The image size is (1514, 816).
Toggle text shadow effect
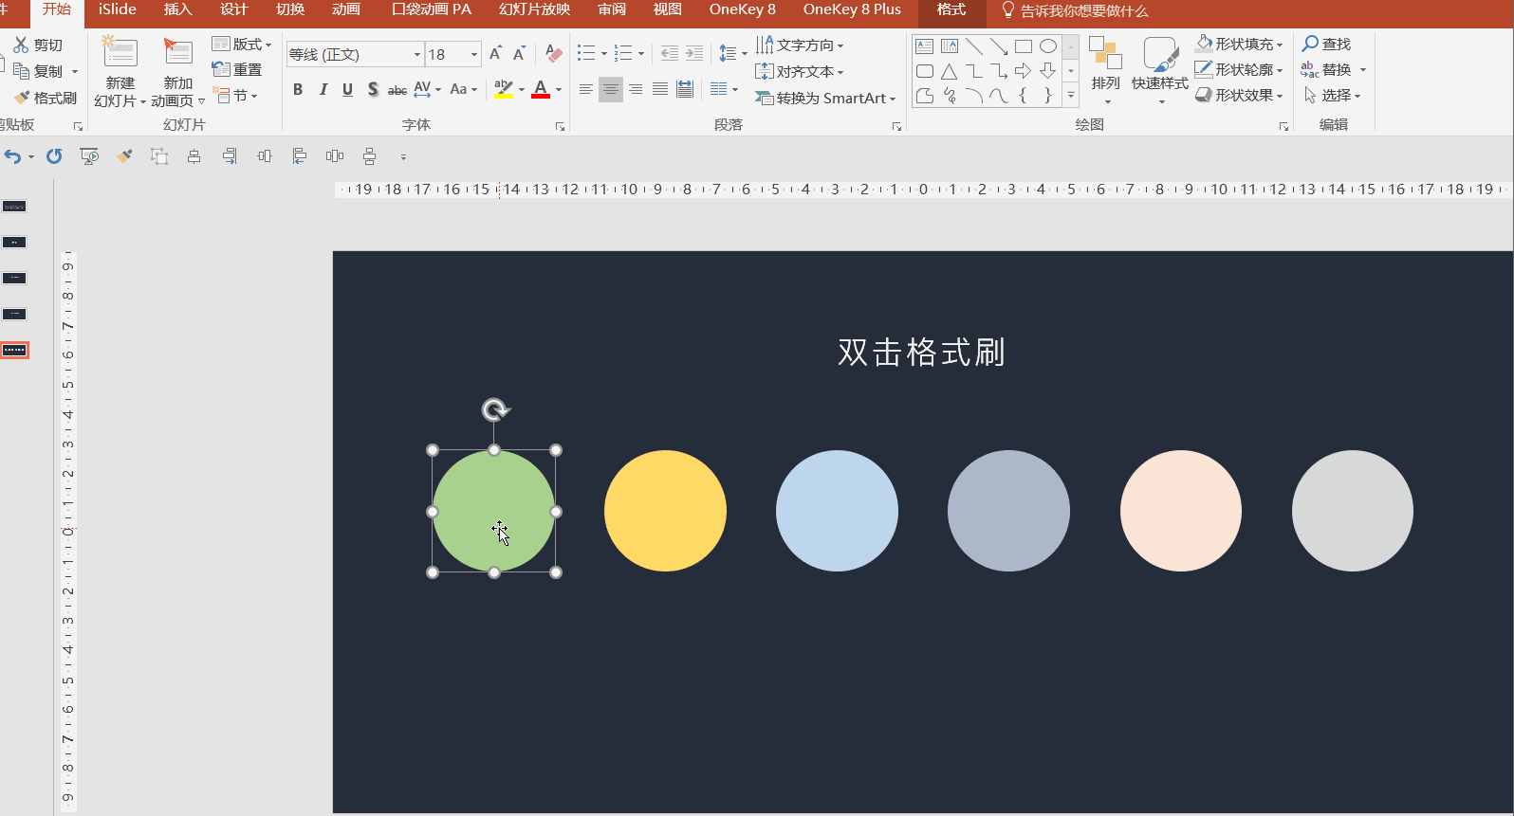point(373,89)
